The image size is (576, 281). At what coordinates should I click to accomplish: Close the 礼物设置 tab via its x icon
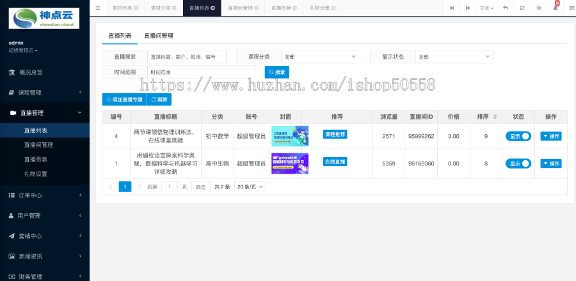pyautogui.click(x=332, y=8)
